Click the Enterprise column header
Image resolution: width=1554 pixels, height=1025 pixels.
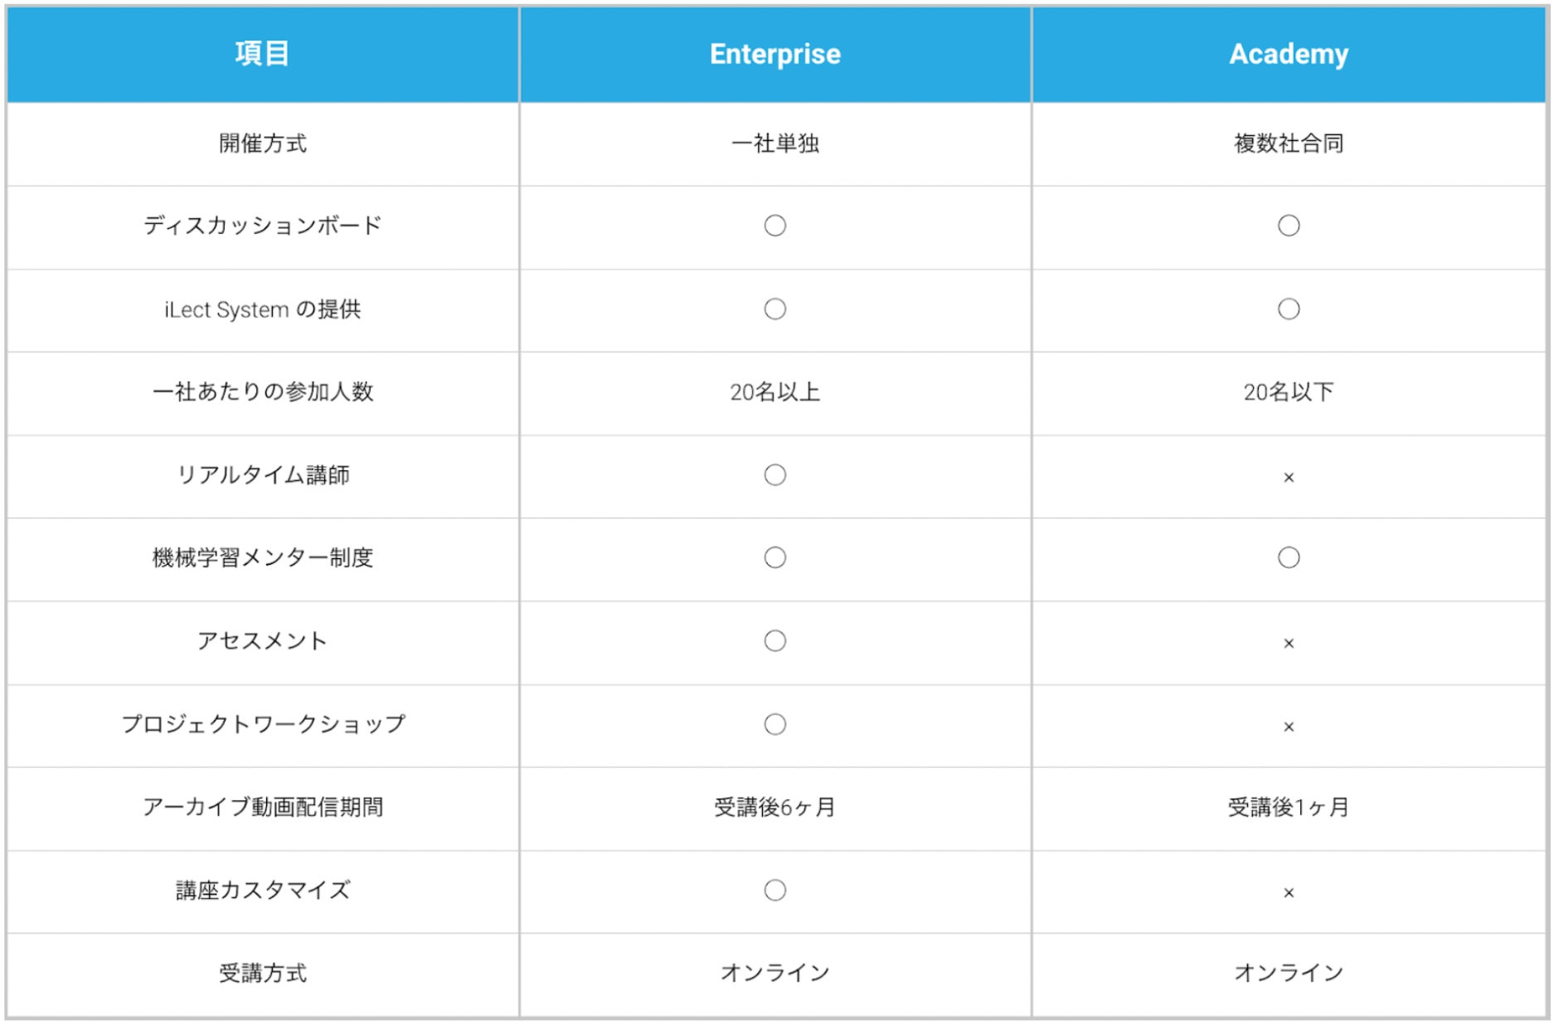point(775,54)
